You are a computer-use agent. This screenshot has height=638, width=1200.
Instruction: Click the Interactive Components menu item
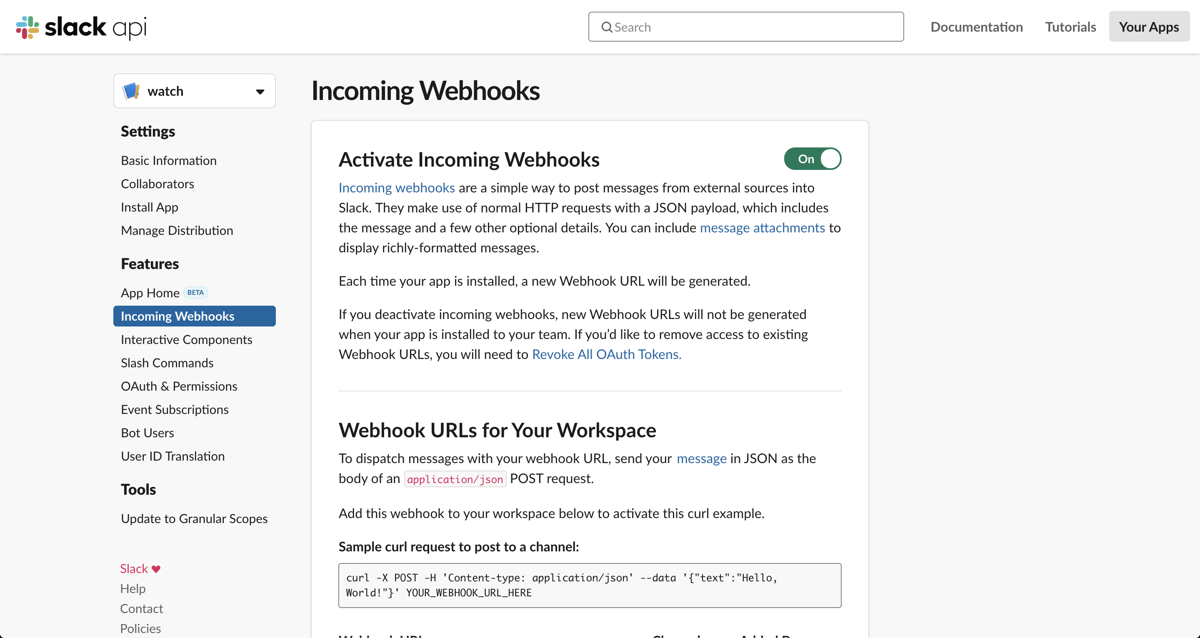pyautogui.click(x=187, y=339)
